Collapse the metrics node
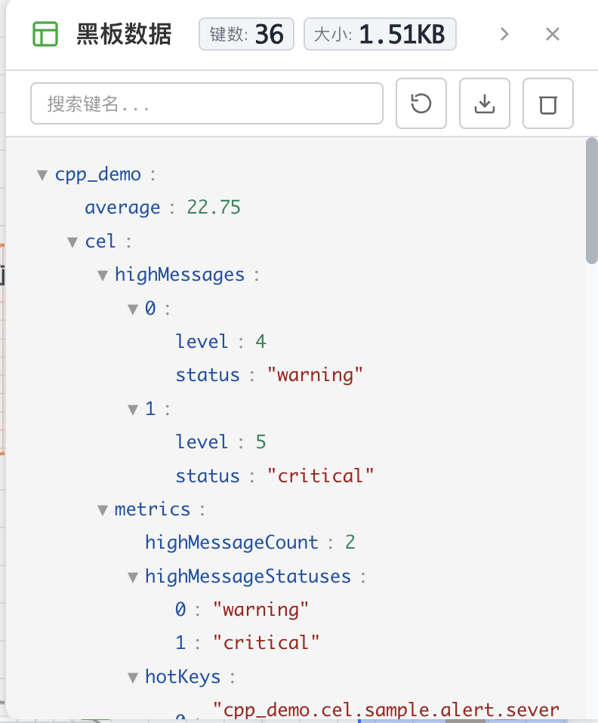Viewport: 598px width, 723px height. (103, 510)
